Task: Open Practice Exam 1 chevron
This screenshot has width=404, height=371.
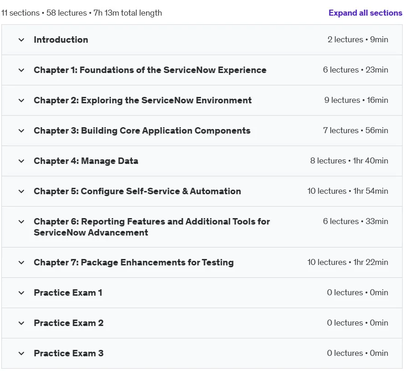Action: pos(22,293)
